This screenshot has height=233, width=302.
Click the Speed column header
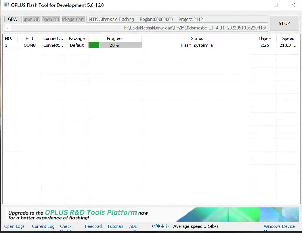coord(288,39)
